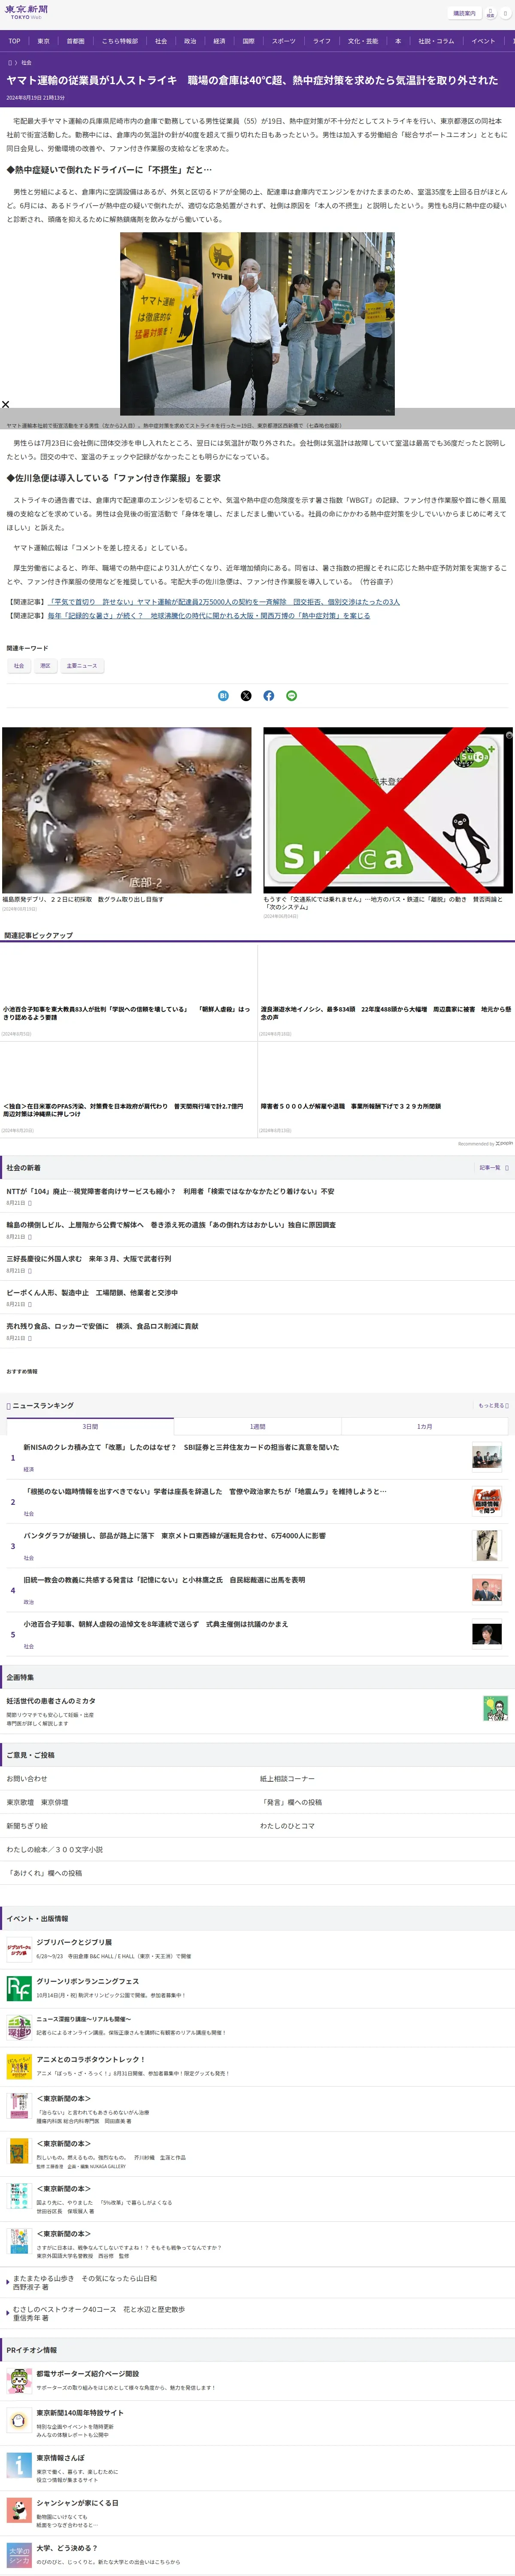Share article via Hatena Bookmark icon

pyautogui.click(x=223, y=695)
